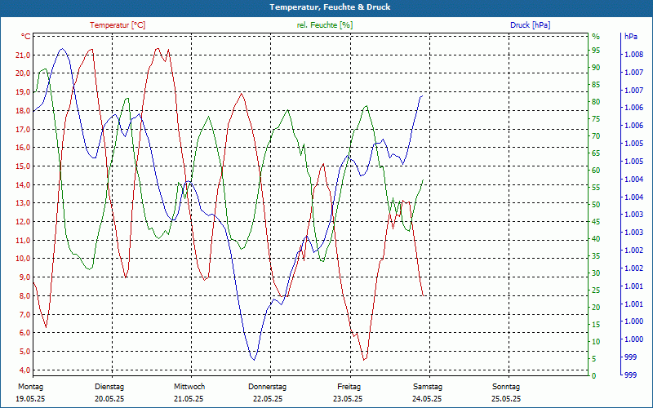Click the '85' value on humidity axis
This screenshot has height=408, width=653.
tap(596, 85)
